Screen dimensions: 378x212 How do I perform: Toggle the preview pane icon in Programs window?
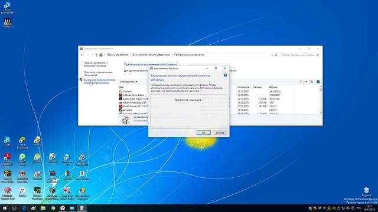[311, 82]
